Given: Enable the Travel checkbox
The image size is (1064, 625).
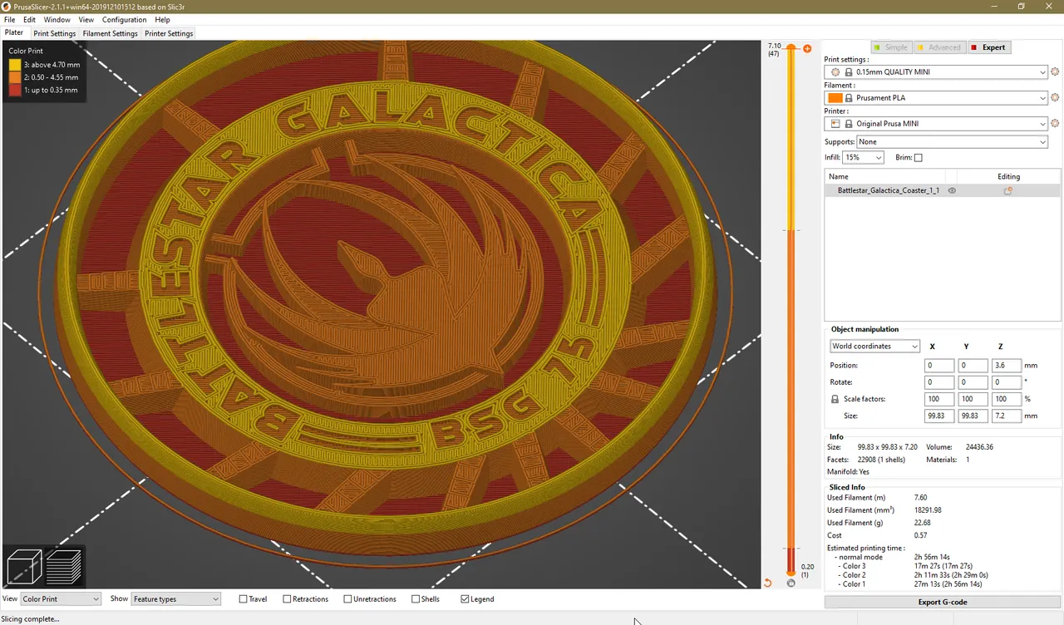Looking at the screenshot, I should point(244,599).
